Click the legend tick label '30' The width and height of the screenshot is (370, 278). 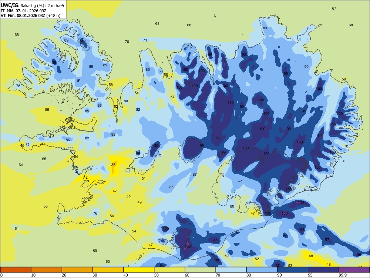95,275
